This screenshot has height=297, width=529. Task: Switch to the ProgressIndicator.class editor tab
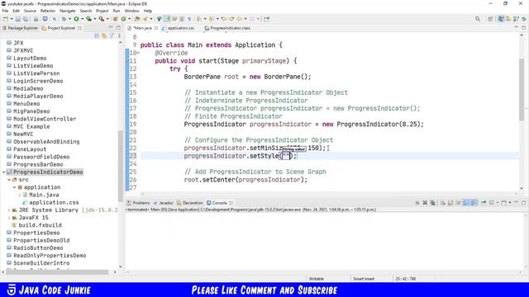tap(227, 28)
